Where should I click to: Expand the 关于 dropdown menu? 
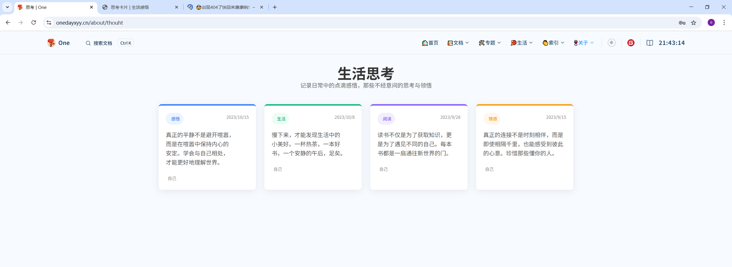point(584,43)
